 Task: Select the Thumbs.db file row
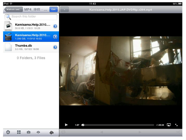coord(31,47)
